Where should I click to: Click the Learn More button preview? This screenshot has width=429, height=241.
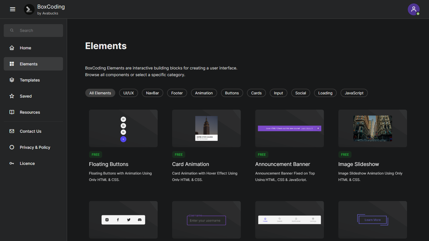click(373, 220)
